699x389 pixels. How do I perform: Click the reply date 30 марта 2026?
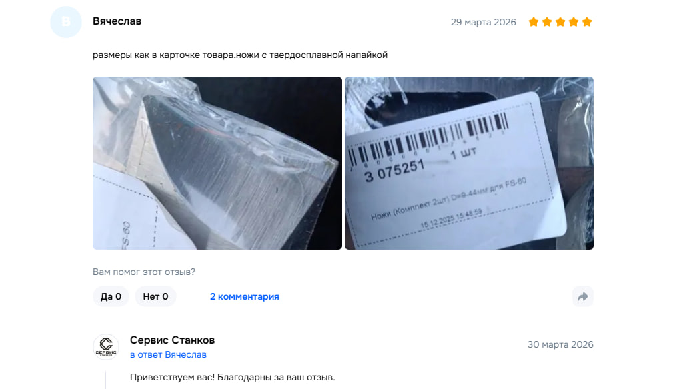tap(560, 344)
